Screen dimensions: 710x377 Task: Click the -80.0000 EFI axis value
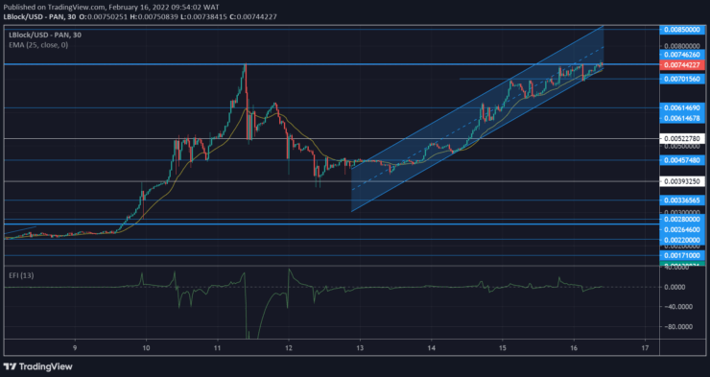[x=678, y=327]
